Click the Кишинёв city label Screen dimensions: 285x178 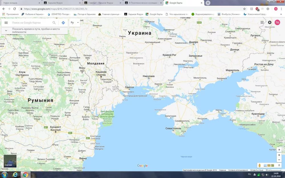point(101,72)
